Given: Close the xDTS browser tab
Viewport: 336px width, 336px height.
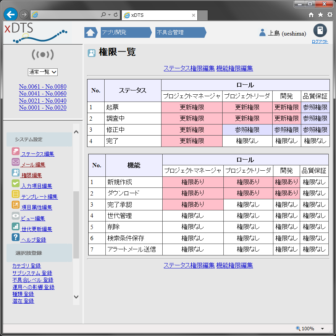Looking at the screenshot, I should point(194,15).
